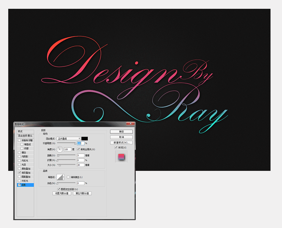The width and height of the screenshot is (282, 228).
Task: Click the gradient style preview thumbnail
Action: click(121, 157)
